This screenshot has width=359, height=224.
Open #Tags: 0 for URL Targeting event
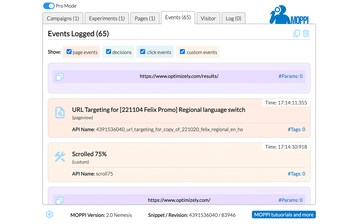[x=296, y=129]
